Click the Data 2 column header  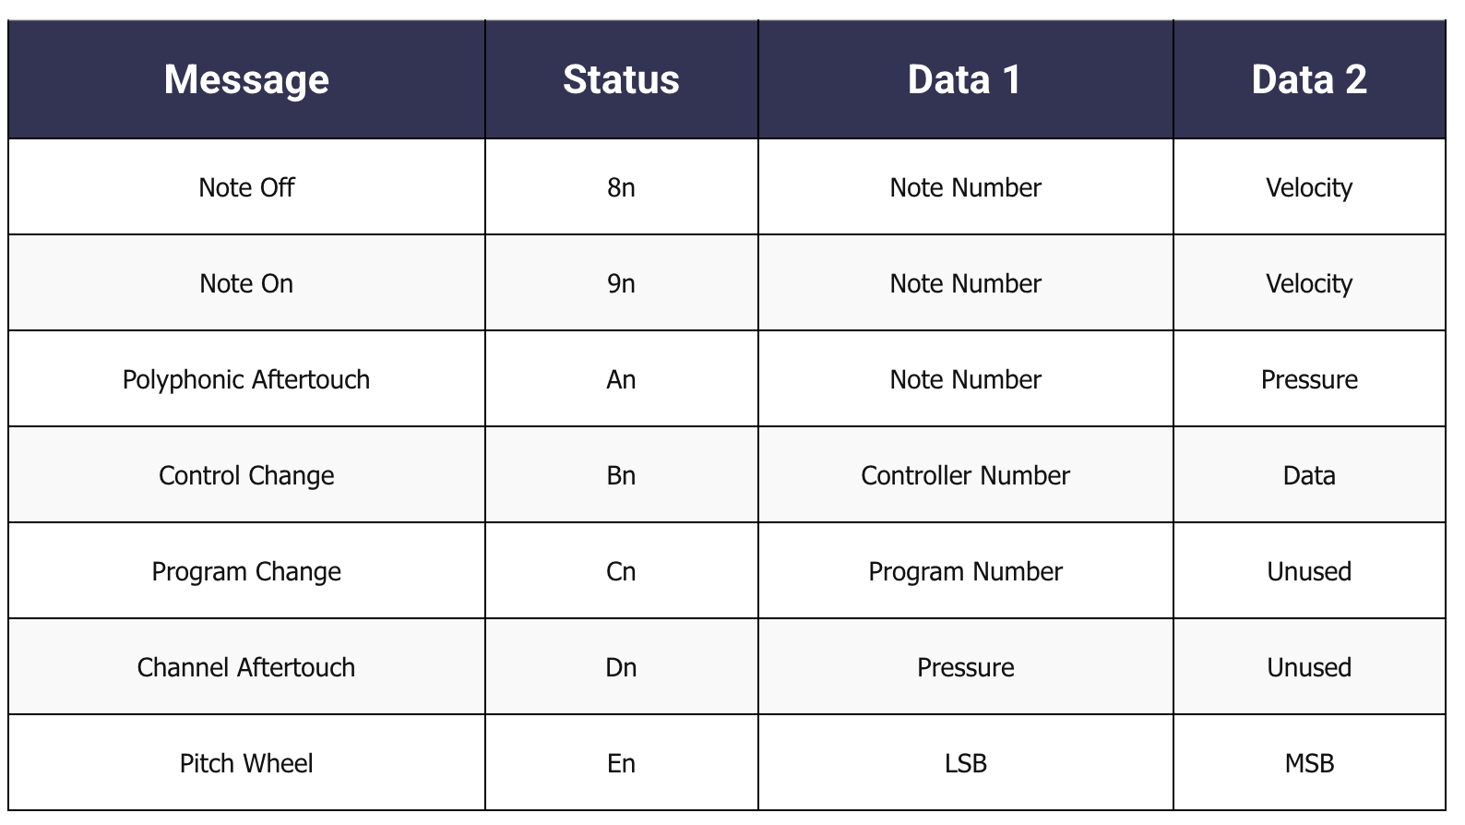[x=1309, y=79]
